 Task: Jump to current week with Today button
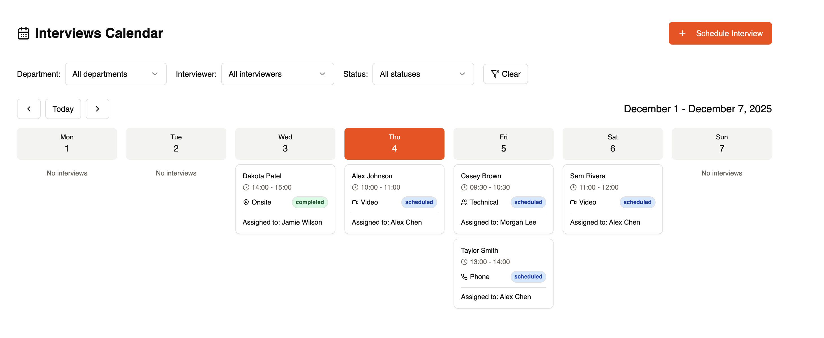[63, 109]
